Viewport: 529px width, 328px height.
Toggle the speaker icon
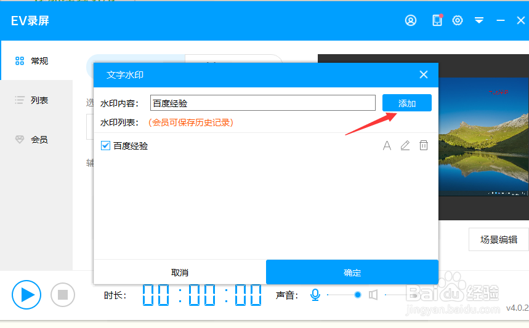click(373, 295)
